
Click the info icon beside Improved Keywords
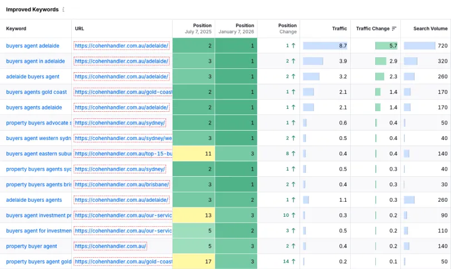[x=63, y=9]
